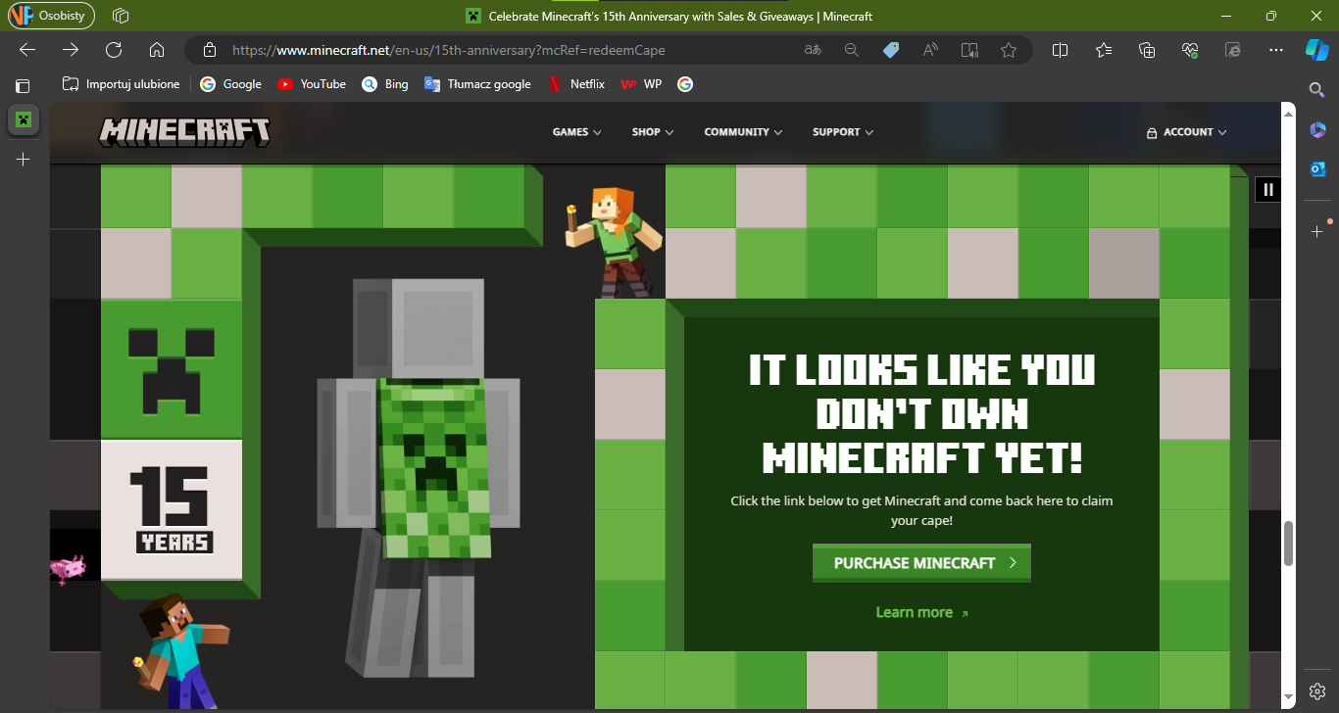The width and height of the screenshot is (1339, 713).
Task: Open Copilot from the browser toolbar
Action: (x=1315, y=50)
